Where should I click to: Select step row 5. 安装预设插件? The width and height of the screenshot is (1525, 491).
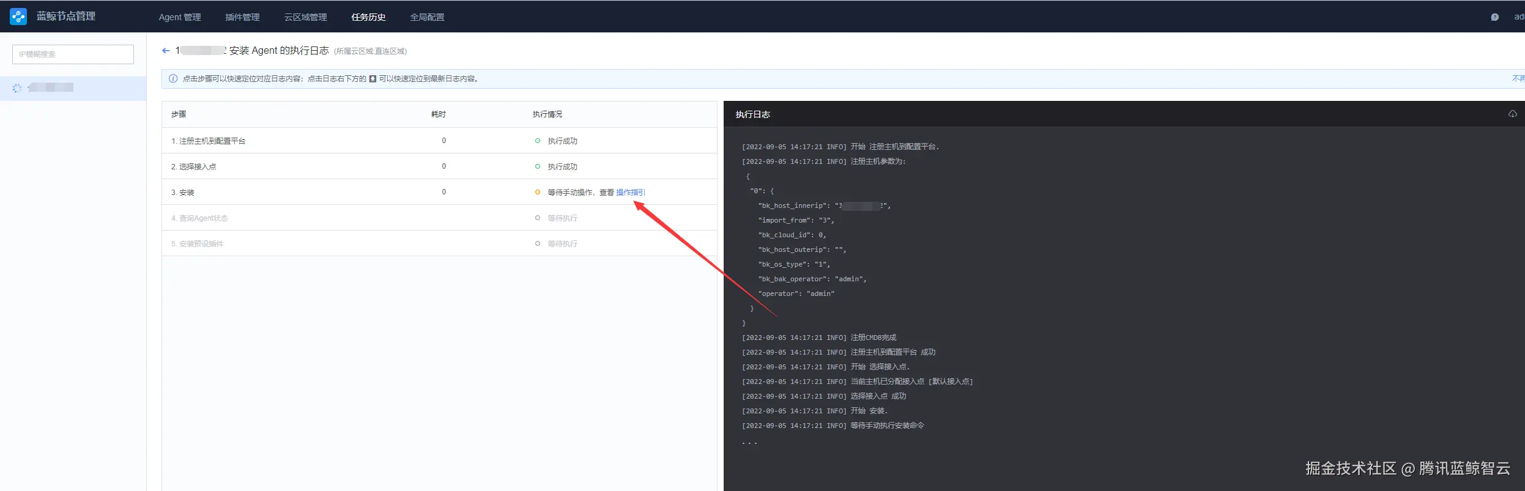pyautogui.click(x=439, y=243)
